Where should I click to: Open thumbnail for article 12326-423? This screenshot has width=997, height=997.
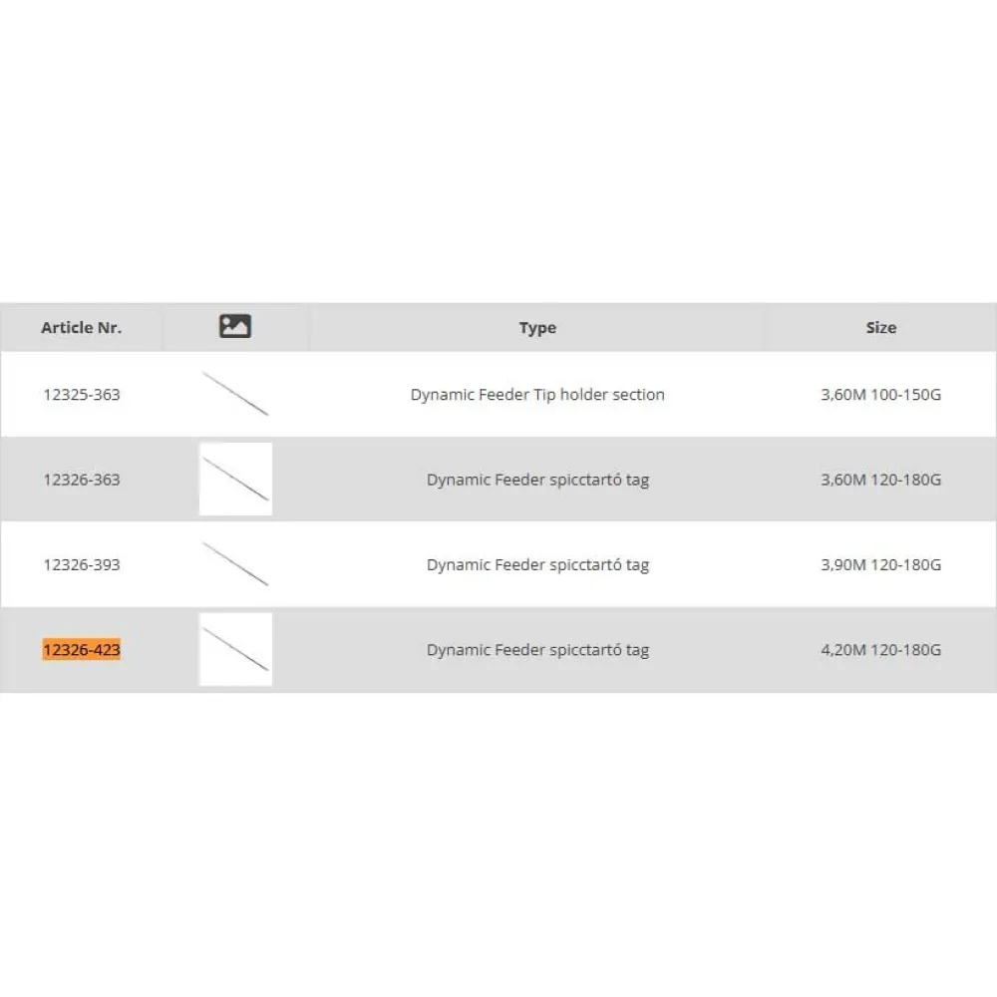coord(235,649)
